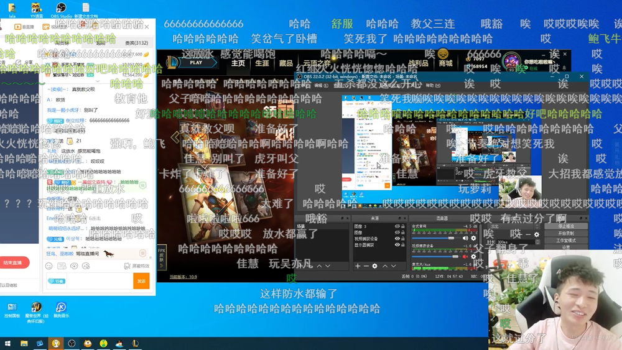This screenshot has height=350, width=622.
Task: Switch to OBS from the taskbar
Action: pos(72,344)
